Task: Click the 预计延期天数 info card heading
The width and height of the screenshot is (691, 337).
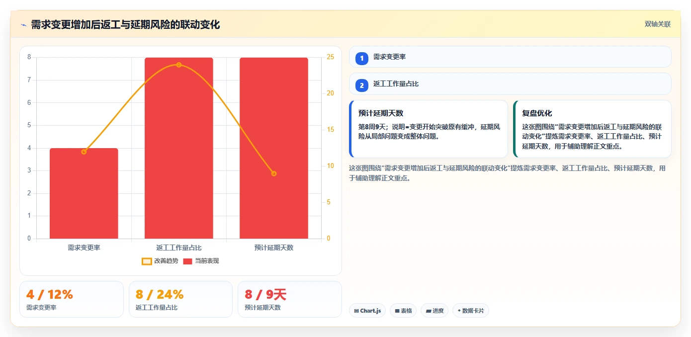Action: click(x=381, y=113)
